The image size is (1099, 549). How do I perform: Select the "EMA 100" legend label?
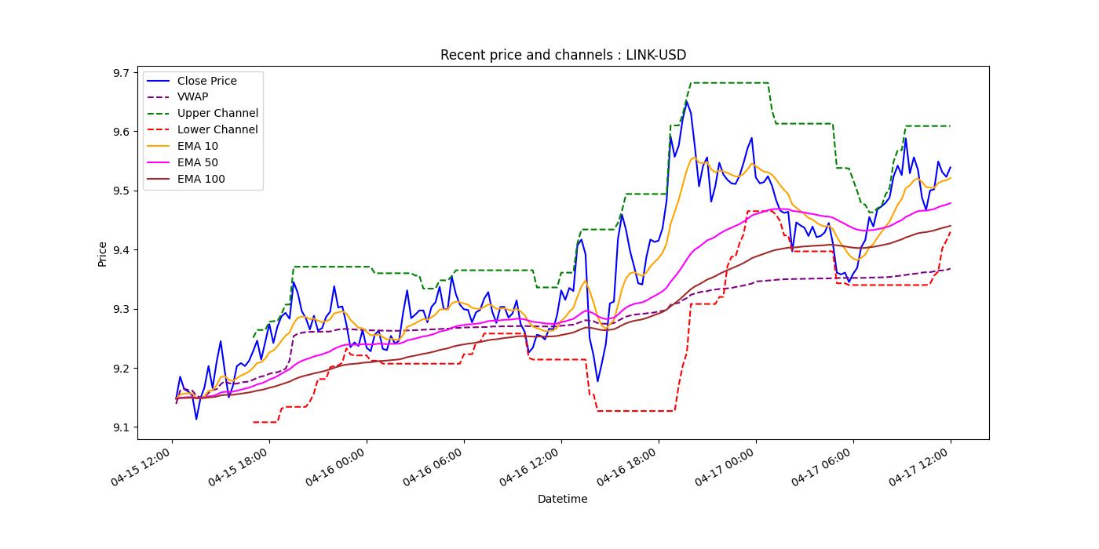201,180
